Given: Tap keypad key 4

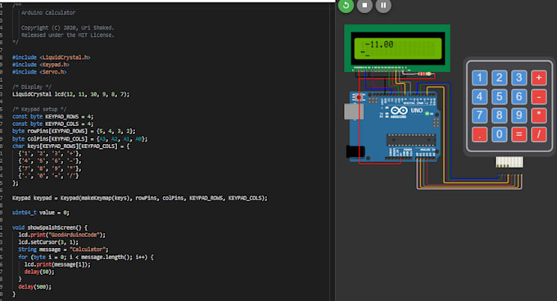Looking at the screenshot, I should 479,97.
